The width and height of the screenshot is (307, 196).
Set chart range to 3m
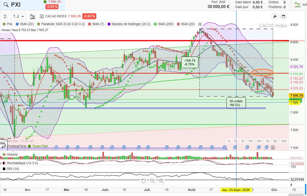[259, 141]
